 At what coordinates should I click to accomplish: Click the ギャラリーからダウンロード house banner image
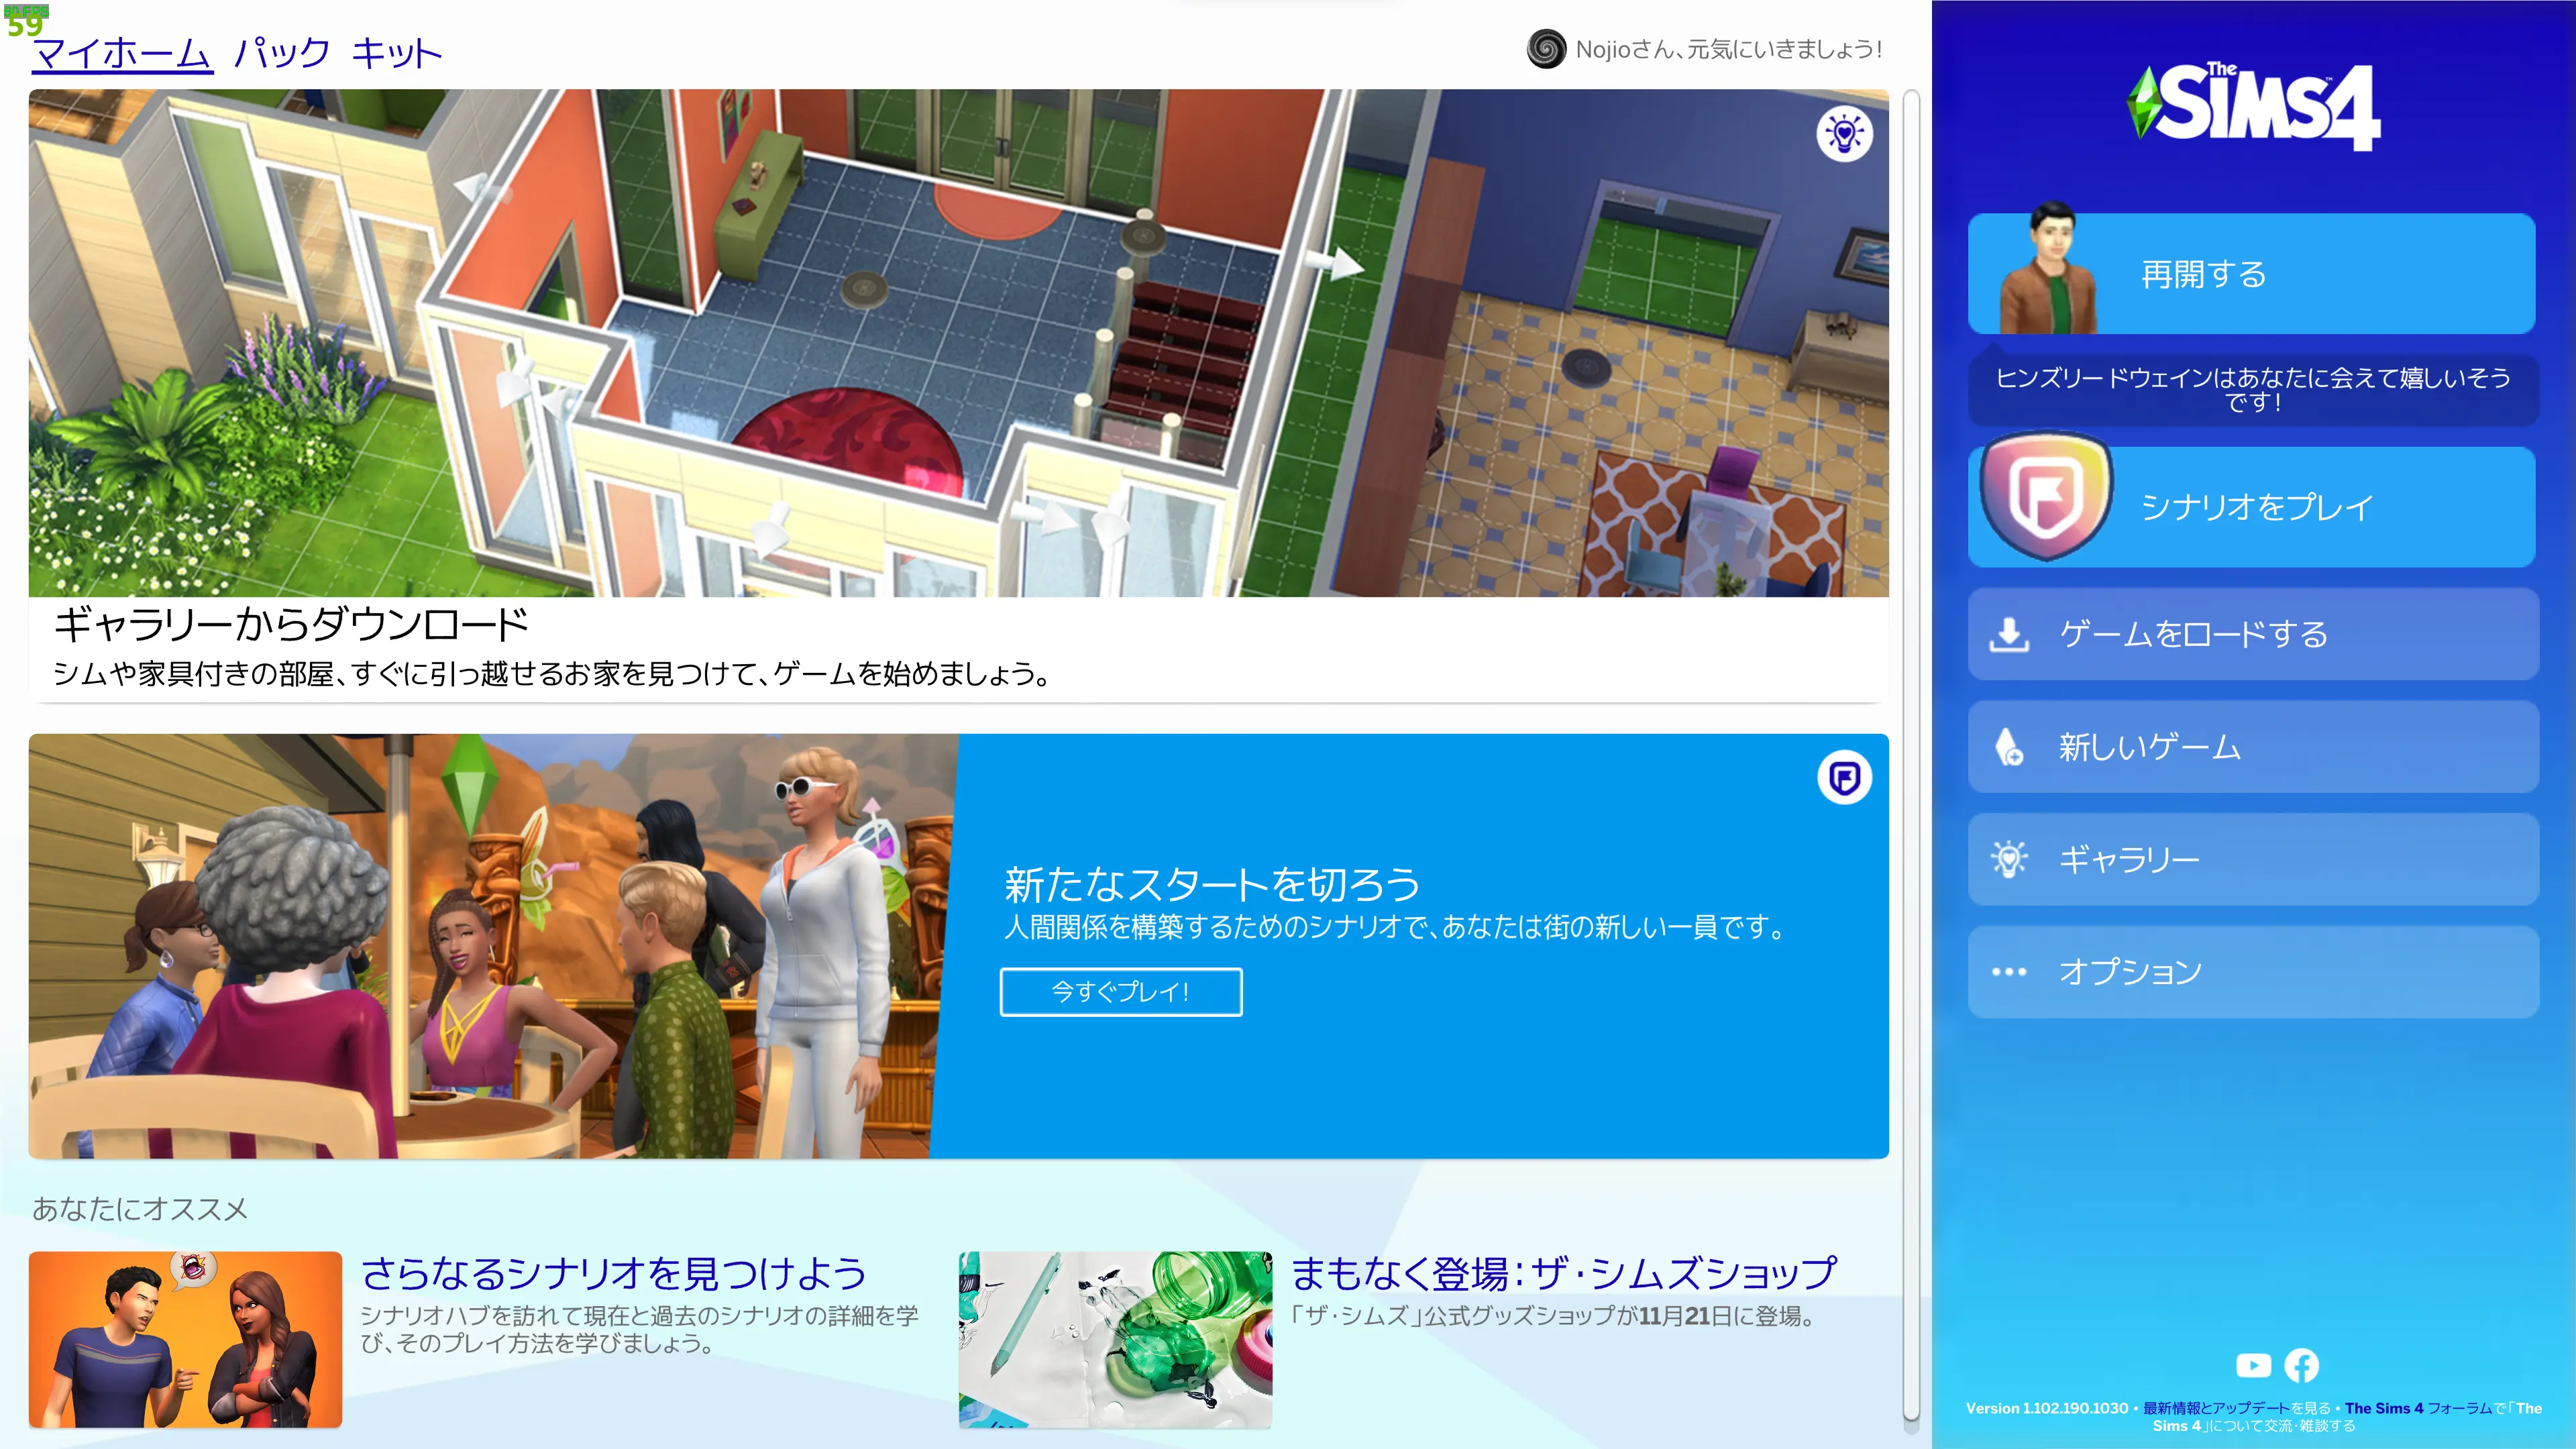coord(958,343)
